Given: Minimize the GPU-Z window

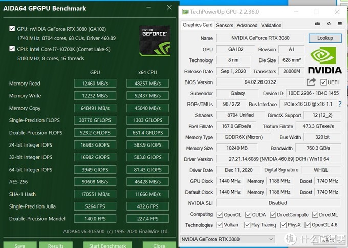Looking at the screenshot, I should (296, 12).
